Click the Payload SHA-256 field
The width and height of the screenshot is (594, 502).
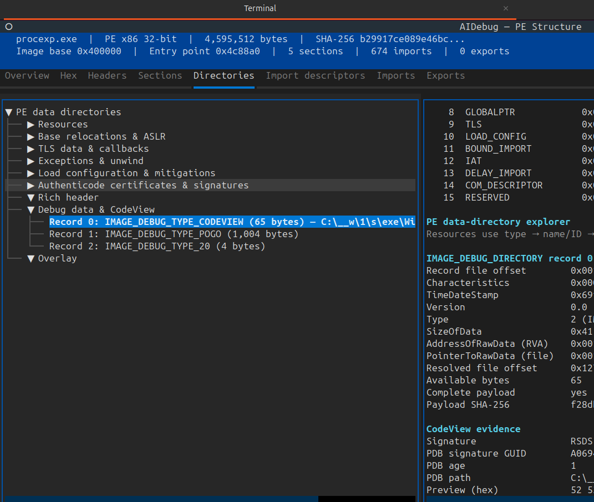[x=509, y=404]
